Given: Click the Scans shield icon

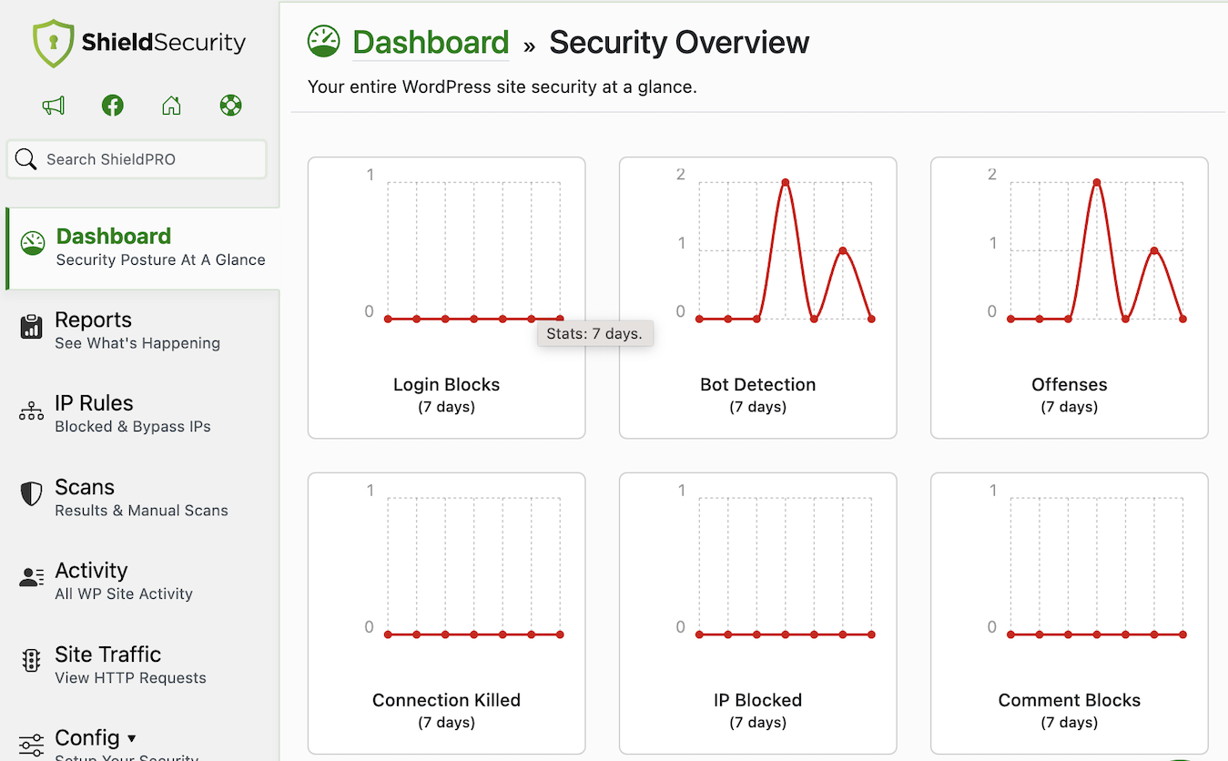Looking at the screenshot, I should click(32, 494).
